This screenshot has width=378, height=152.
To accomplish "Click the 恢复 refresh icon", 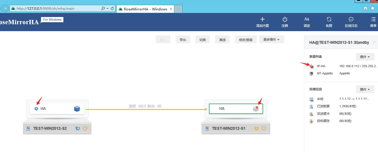I will 329,19.
